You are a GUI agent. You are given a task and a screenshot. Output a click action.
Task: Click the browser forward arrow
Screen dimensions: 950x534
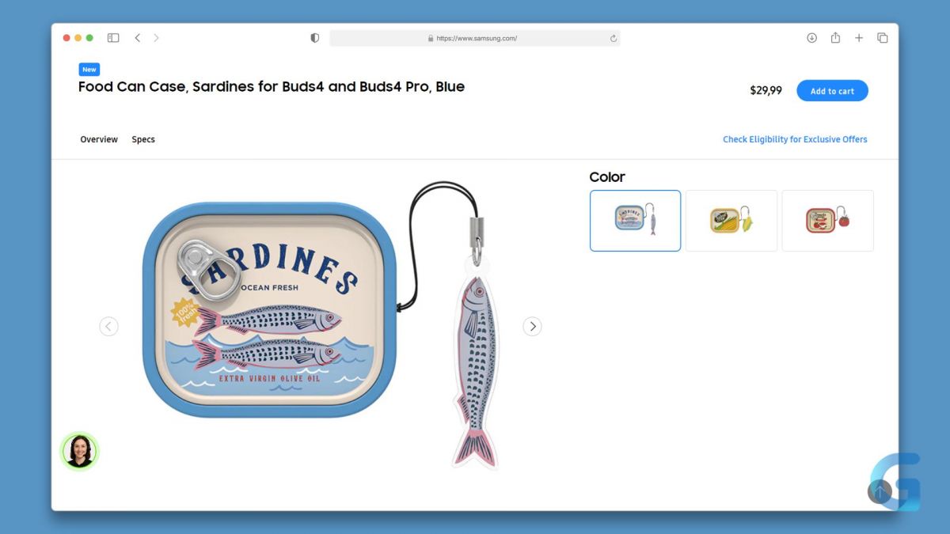[x=156, y=38]
